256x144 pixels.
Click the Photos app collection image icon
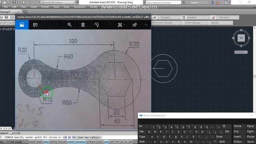[22, 25]
